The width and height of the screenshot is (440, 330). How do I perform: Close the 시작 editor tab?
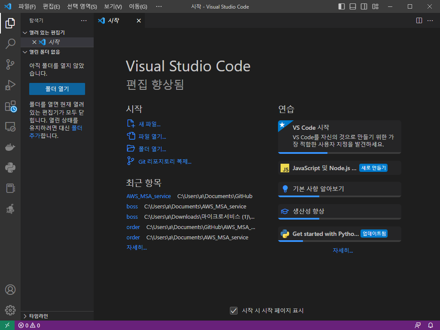coord(139,21)
